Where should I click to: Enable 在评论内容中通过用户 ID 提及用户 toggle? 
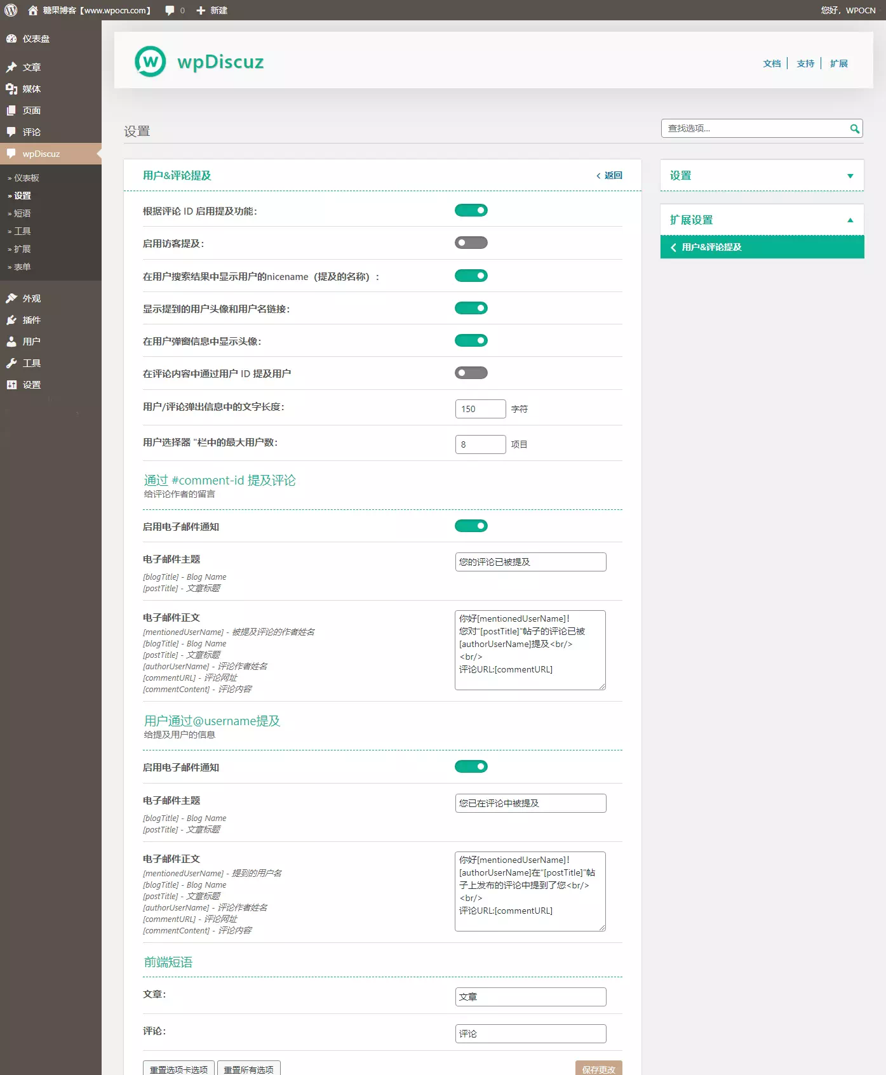[471, 373]
